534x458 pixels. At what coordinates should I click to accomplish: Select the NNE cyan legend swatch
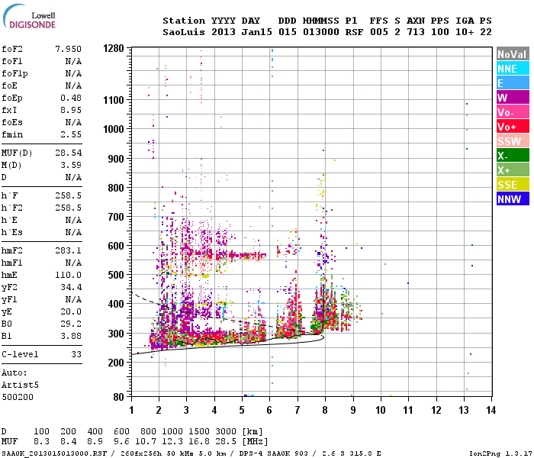coord(513,69)
